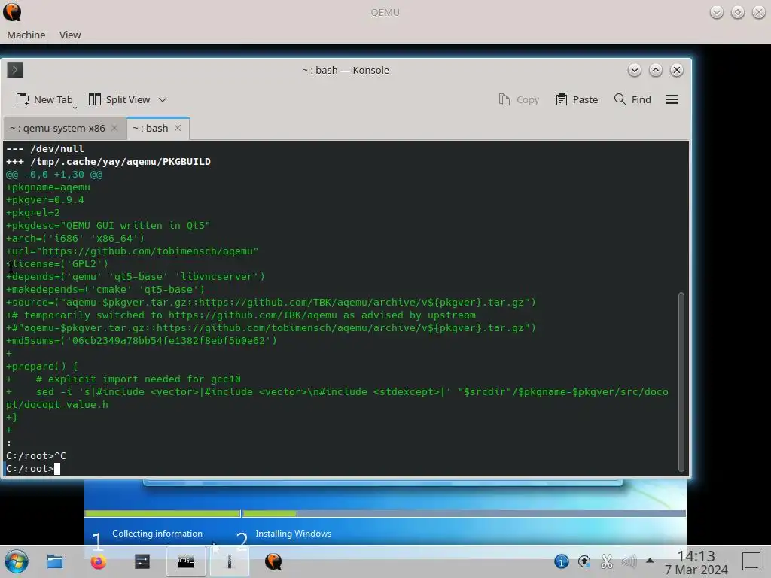The width and height of the screenshot is (771, 578).
Task: Click the '+pkgver=0.9.4' line
Action: pyautogui.click(x=45, y=200)
